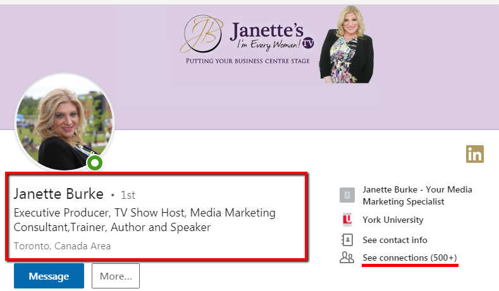Click the 1st degree connection label
Image resolution: width=499 pixels, height=291 pixels.
point(128,195)
